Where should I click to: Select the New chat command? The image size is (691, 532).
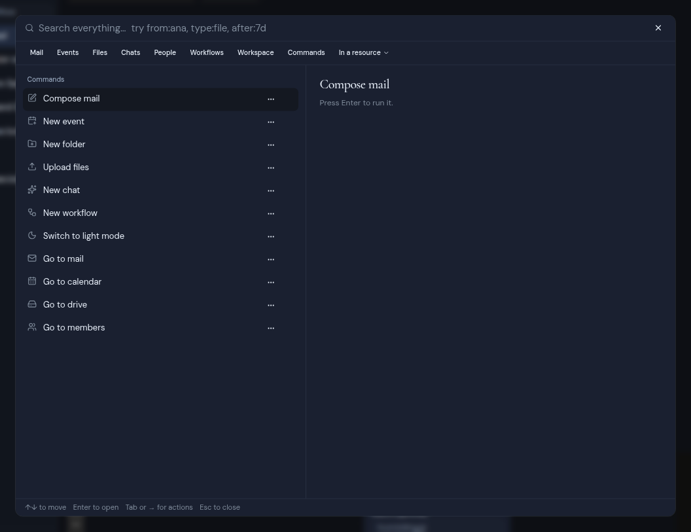(160, 190)
